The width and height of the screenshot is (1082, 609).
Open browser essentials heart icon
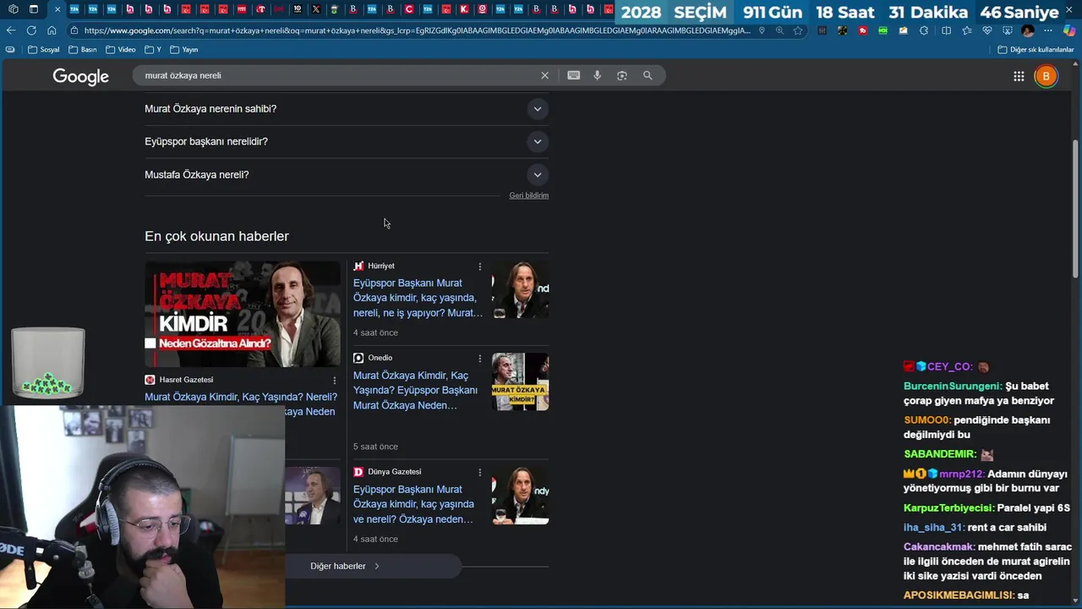tap(987, 30)
